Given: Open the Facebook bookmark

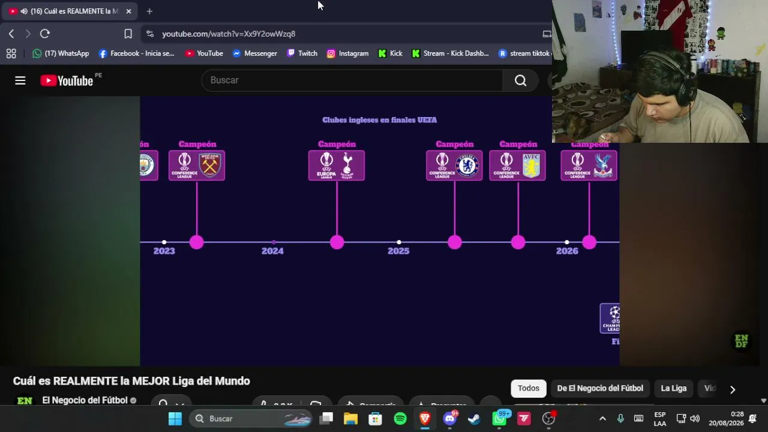Looking at the screenshot, I should tap(136, 53).
